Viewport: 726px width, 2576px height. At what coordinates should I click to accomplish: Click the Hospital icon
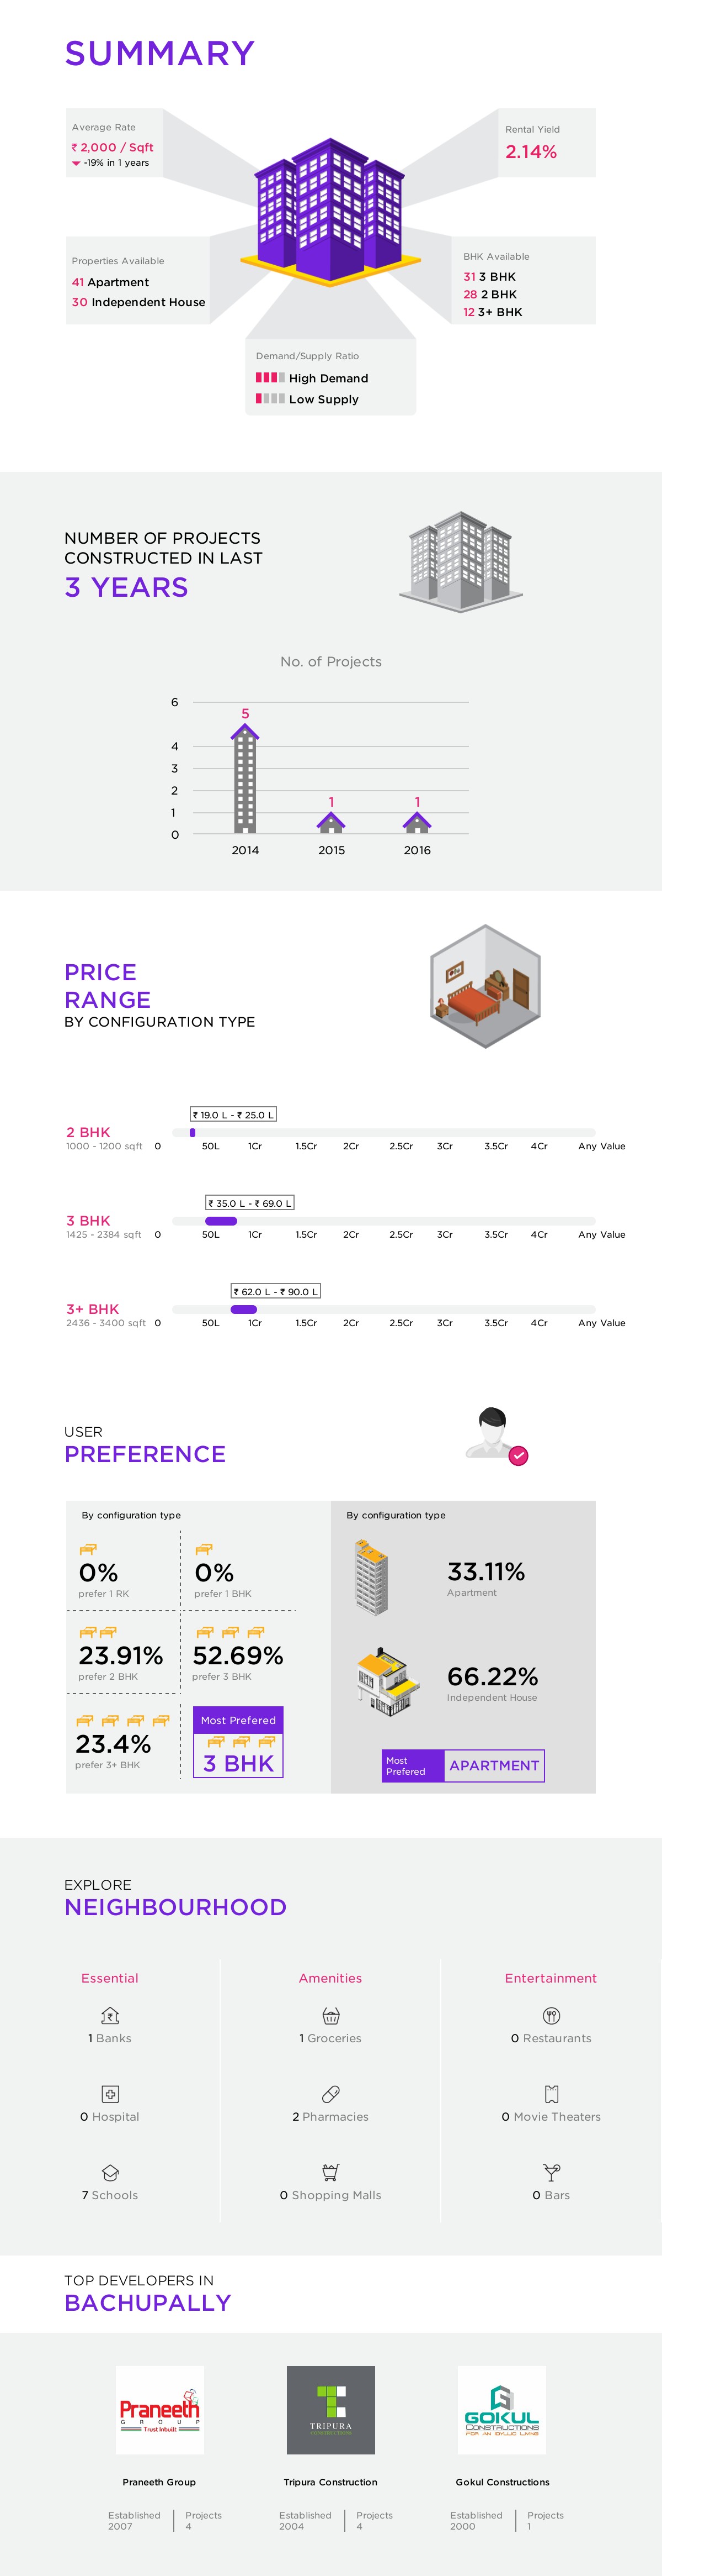pos(110,2094)
